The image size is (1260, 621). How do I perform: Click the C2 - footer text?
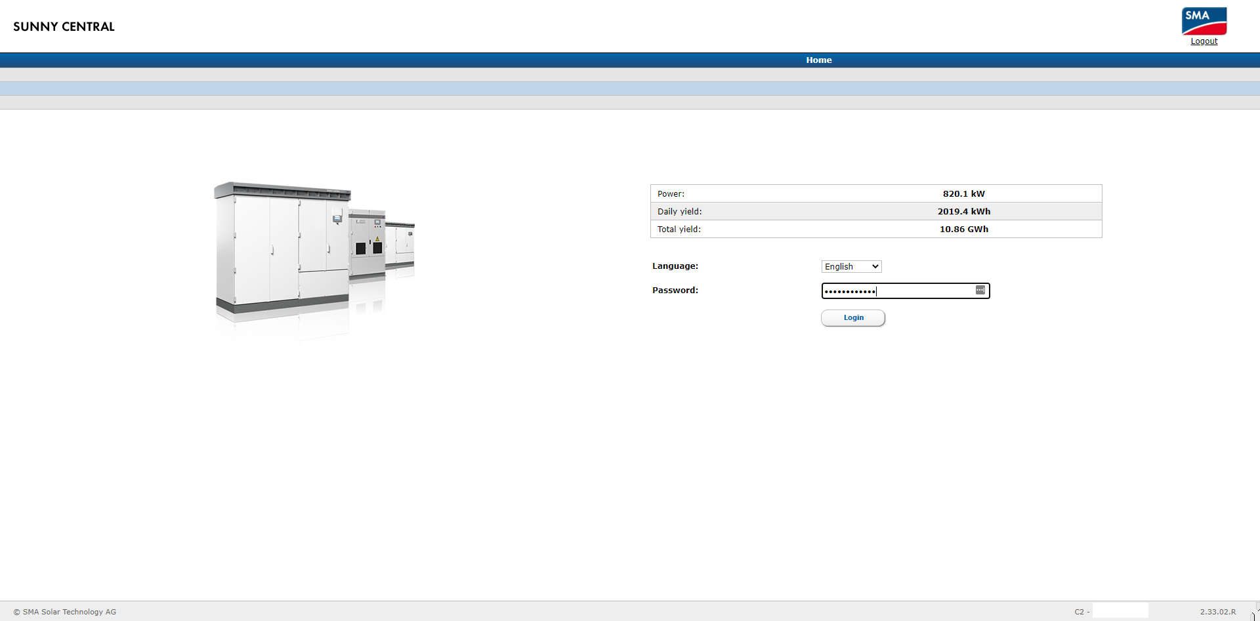click(x=1081, y=612)
